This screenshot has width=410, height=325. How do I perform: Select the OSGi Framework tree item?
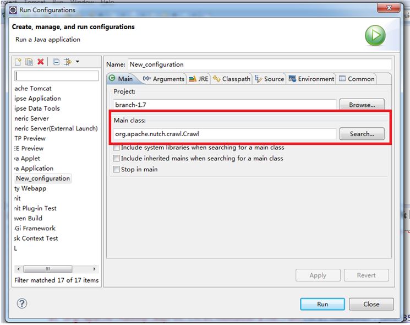pos(35,228)
